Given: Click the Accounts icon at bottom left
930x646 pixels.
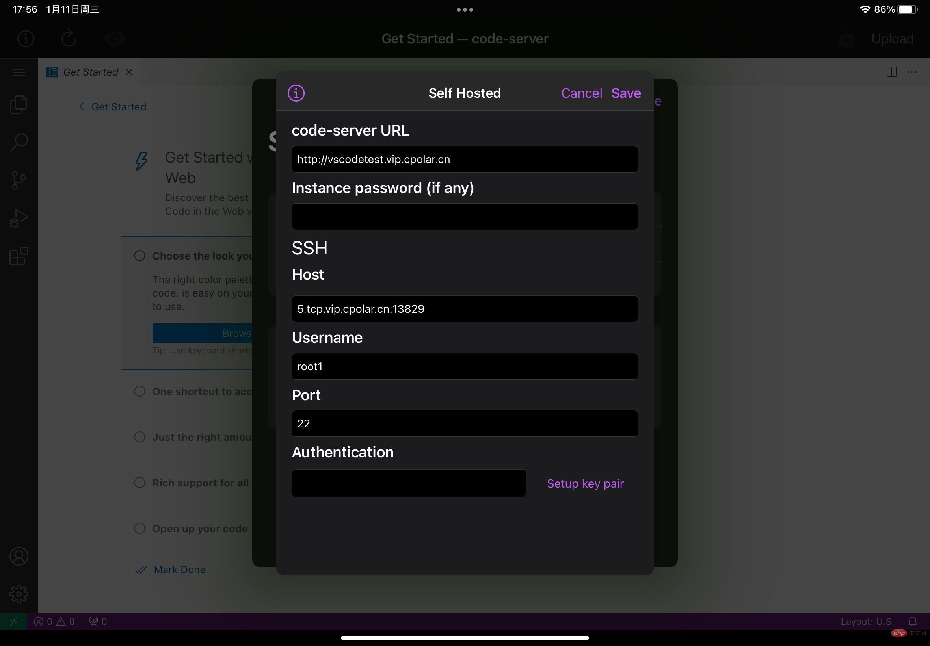Looking at the screenshot, I should (x=19, y=556).
